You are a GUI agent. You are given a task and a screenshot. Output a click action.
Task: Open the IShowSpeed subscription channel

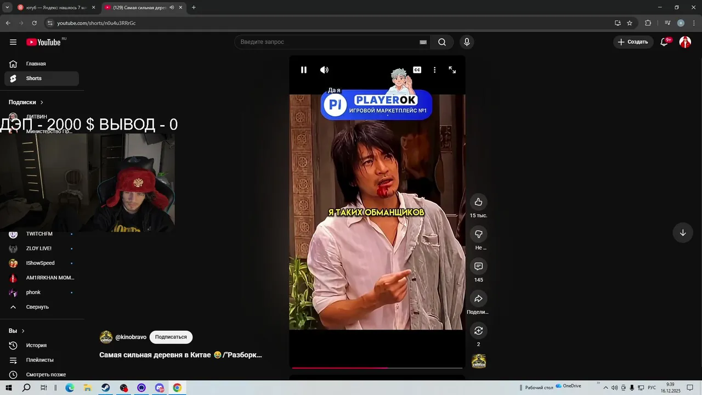pyautogui.click(x=42, y=263)
